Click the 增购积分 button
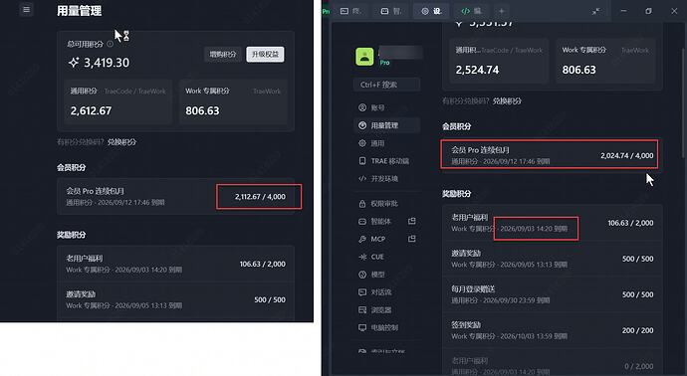Viewport: 687px width, 376px height. (x=223, y=55)
